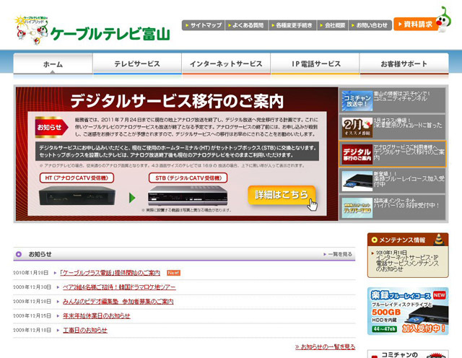
Task: Click the HT（アナログCATV受信機） label
Action: (77, 178)
